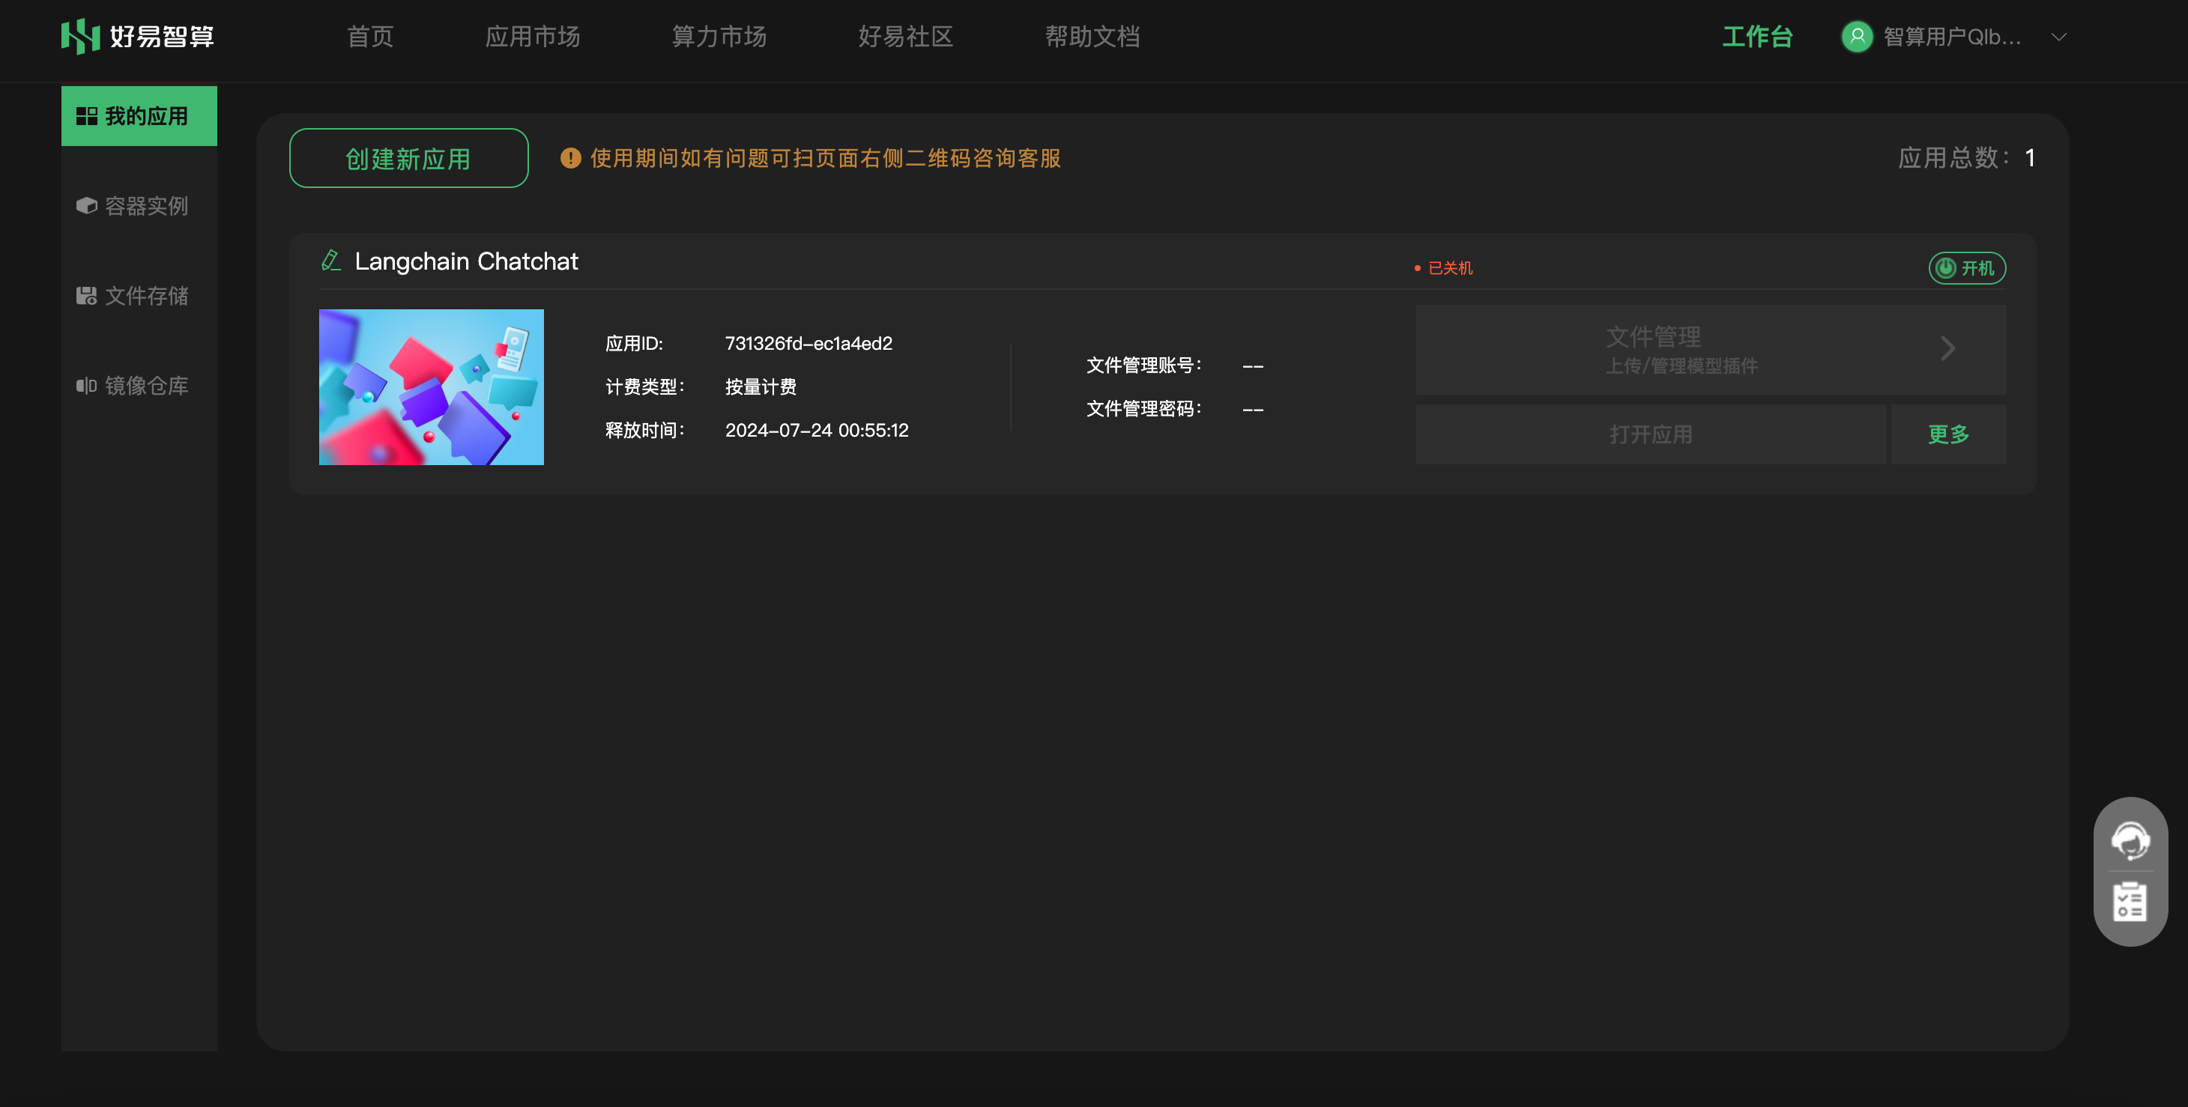
Task: Click the warning icon next to the notice
Action: tap(569, 158)
